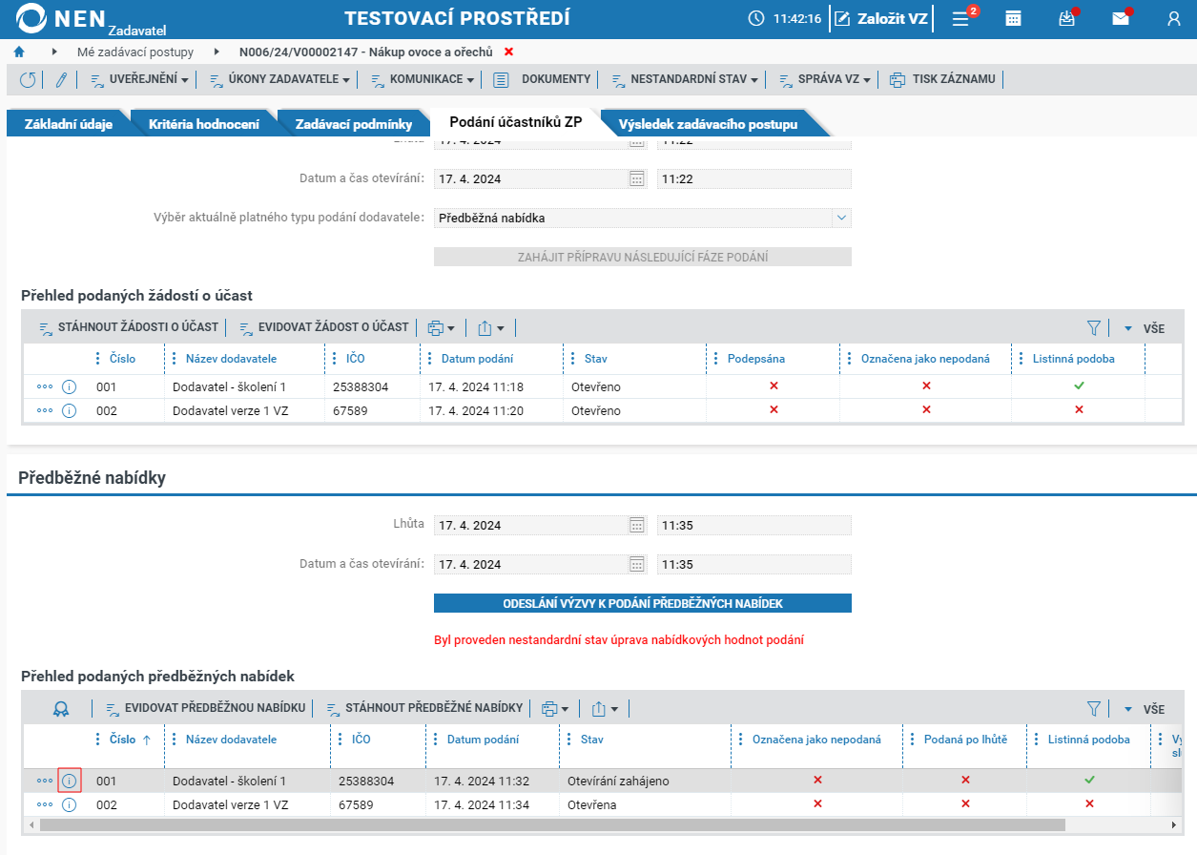The height and width of the screenshot is (855, 1197).
Task: Click TISK ZÁZNAMU in the toolbar
Action: tap(941, 79)
